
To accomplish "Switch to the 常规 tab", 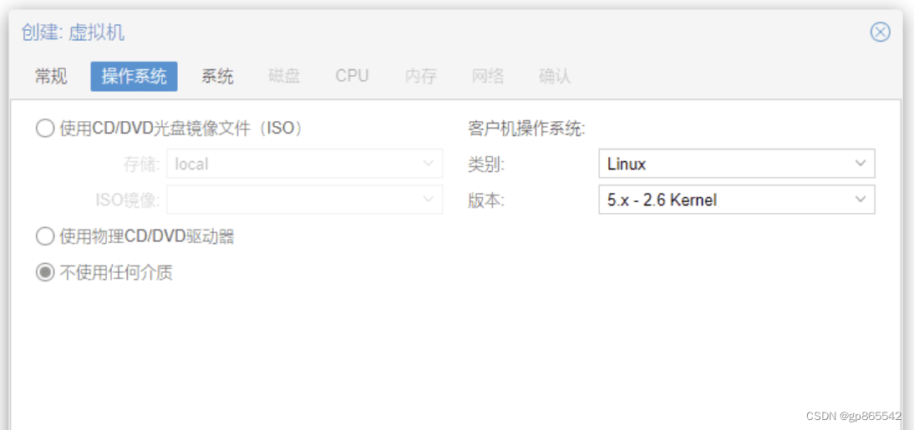I will [51, 77].
